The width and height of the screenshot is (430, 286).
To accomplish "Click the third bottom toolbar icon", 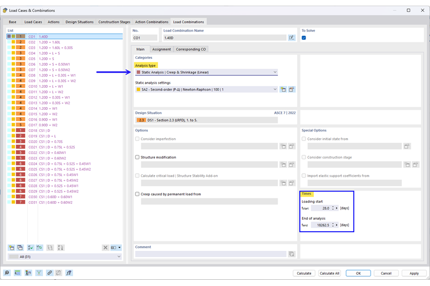I will click(28, 273).
